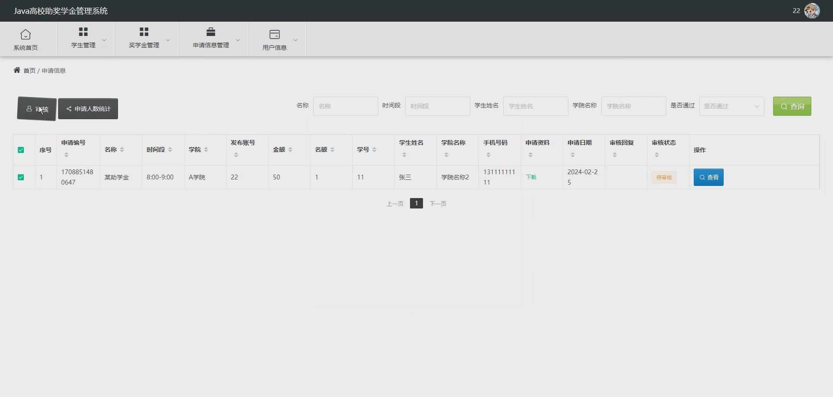Open the 系统首页 menu item
This screenshot has height=397, width=833.
pyautogui.click(x=26, y=48)
